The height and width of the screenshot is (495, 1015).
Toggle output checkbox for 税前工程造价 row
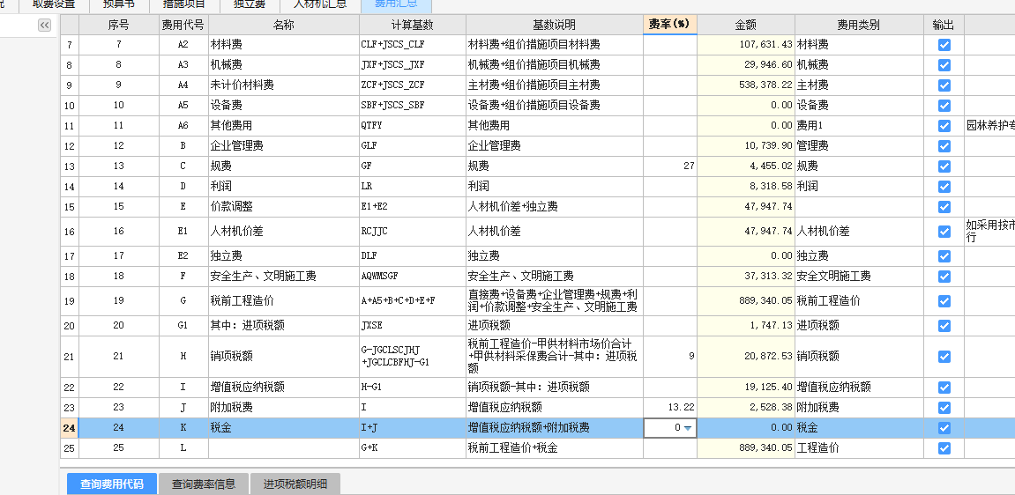pos(944,301)
